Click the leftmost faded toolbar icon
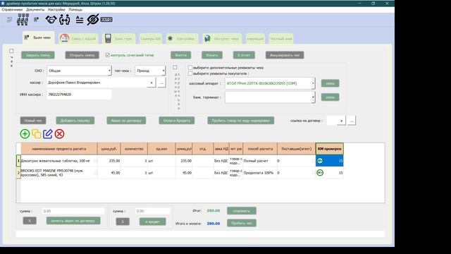 9,20
